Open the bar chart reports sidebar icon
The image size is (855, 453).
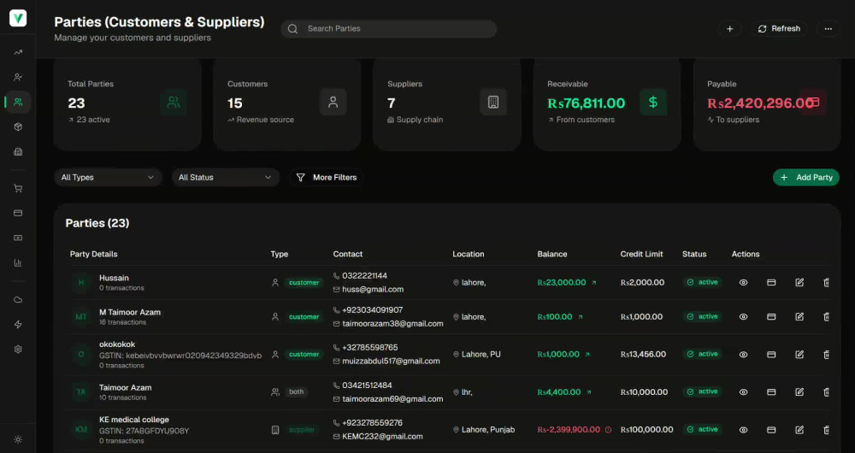(18, 262)
